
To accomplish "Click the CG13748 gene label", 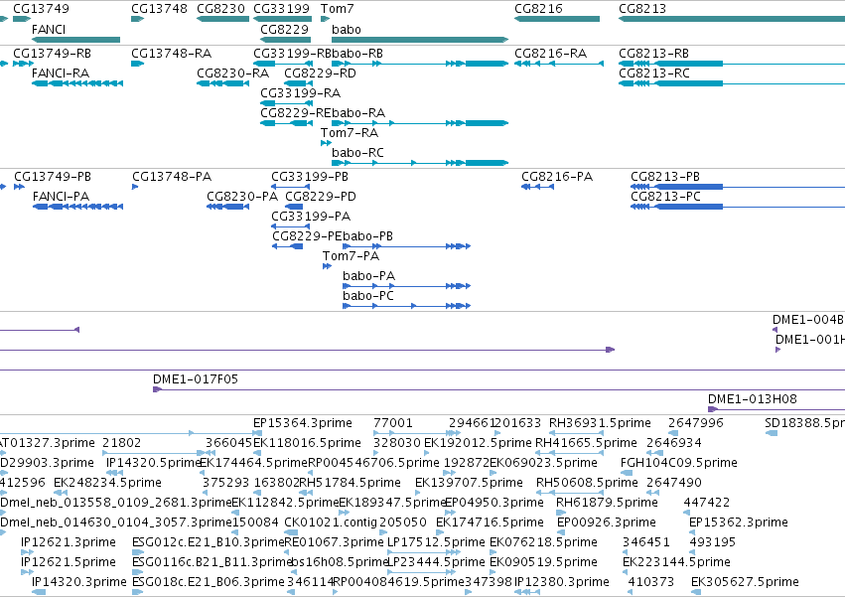I will click(160, 9).
